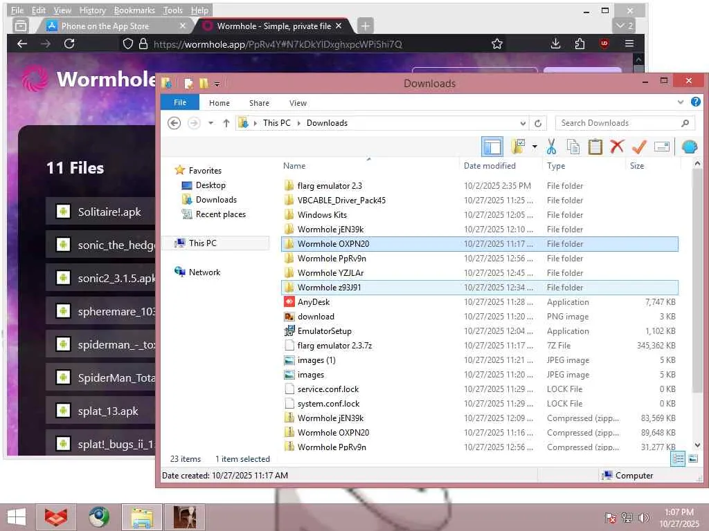
Task: Open the Firefox extensions puzzle icon
Action: click(x=580, y=44)
